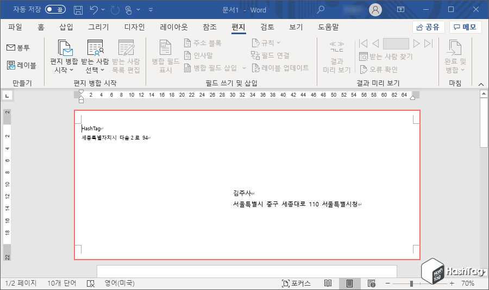Switch to Print Layout view icon
Screen dimensions: 489x290
[x=349, y=283]
